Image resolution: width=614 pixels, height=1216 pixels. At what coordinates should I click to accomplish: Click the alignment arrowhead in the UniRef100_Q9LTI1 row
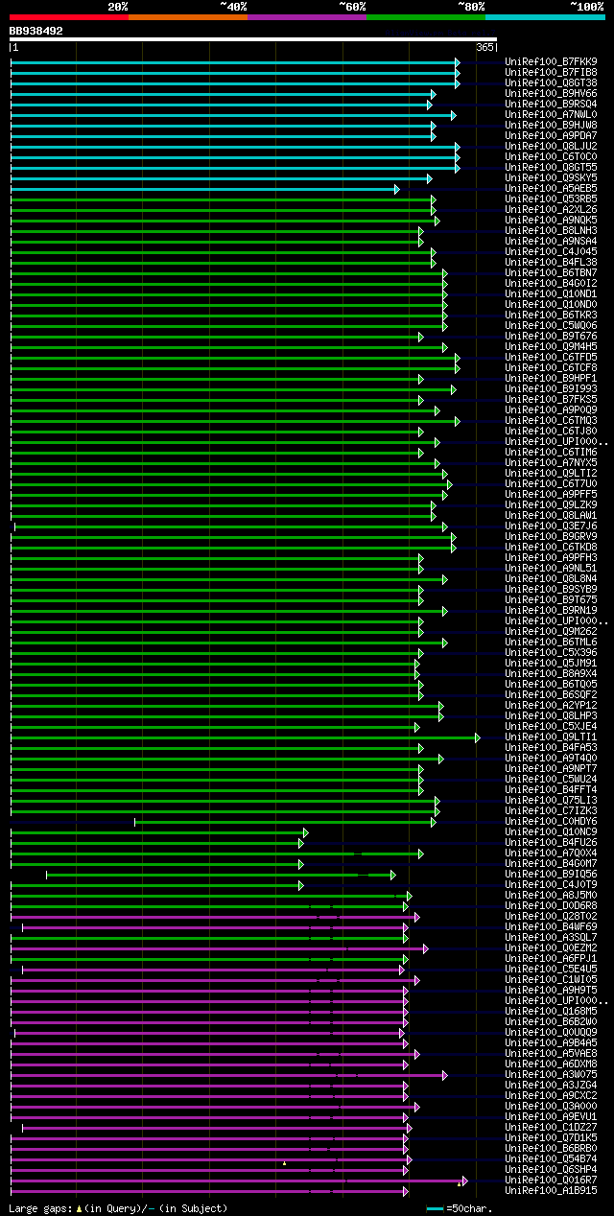478,737
